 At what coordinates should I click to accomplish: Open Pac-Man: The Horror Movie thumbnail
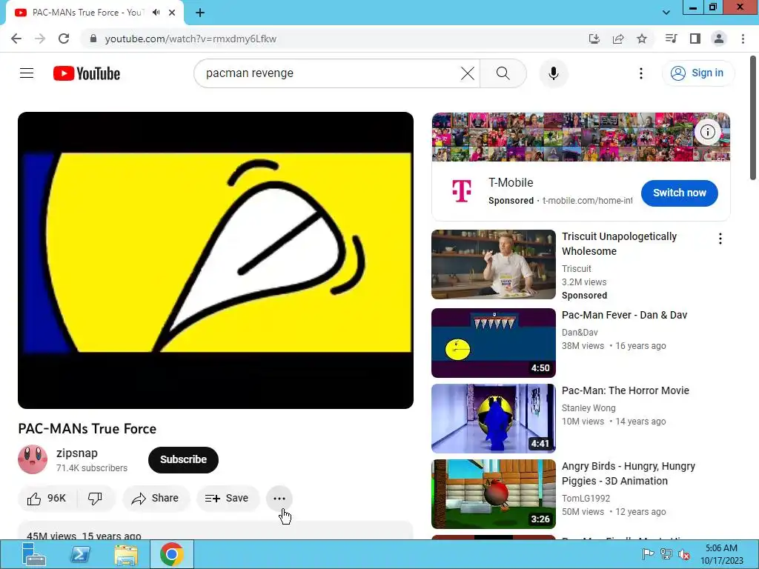point(493,419)
